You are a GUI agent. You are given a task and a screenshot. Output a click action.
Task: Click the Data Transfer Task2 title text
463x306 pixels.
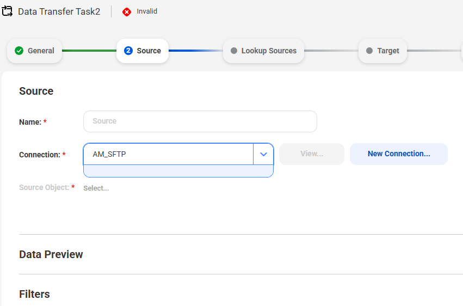[59, 11]
